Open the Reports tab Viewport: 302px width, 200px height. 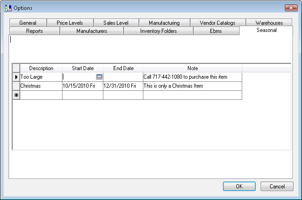click(35, 31)
